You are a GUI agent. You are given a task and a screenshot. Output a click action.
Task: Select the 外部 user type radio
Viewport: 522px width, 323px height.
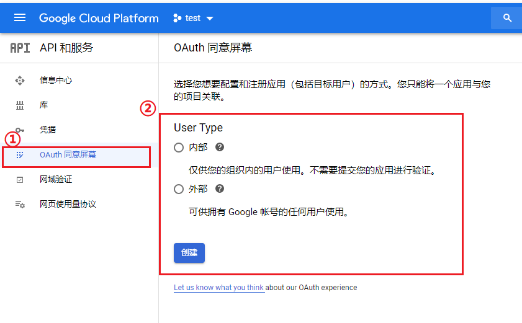179,189
